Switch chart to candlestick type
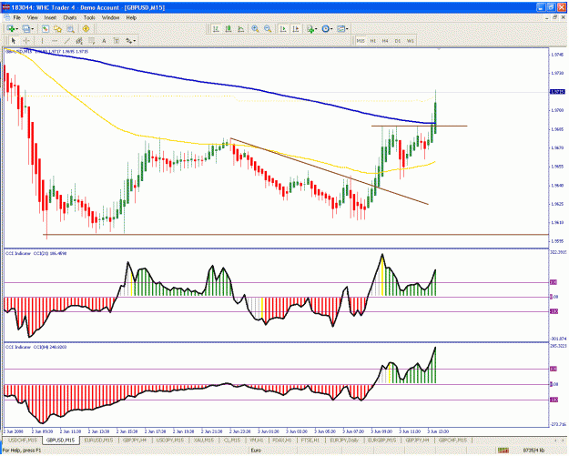This screenshot has width=569, height=456. coord(229,28)
